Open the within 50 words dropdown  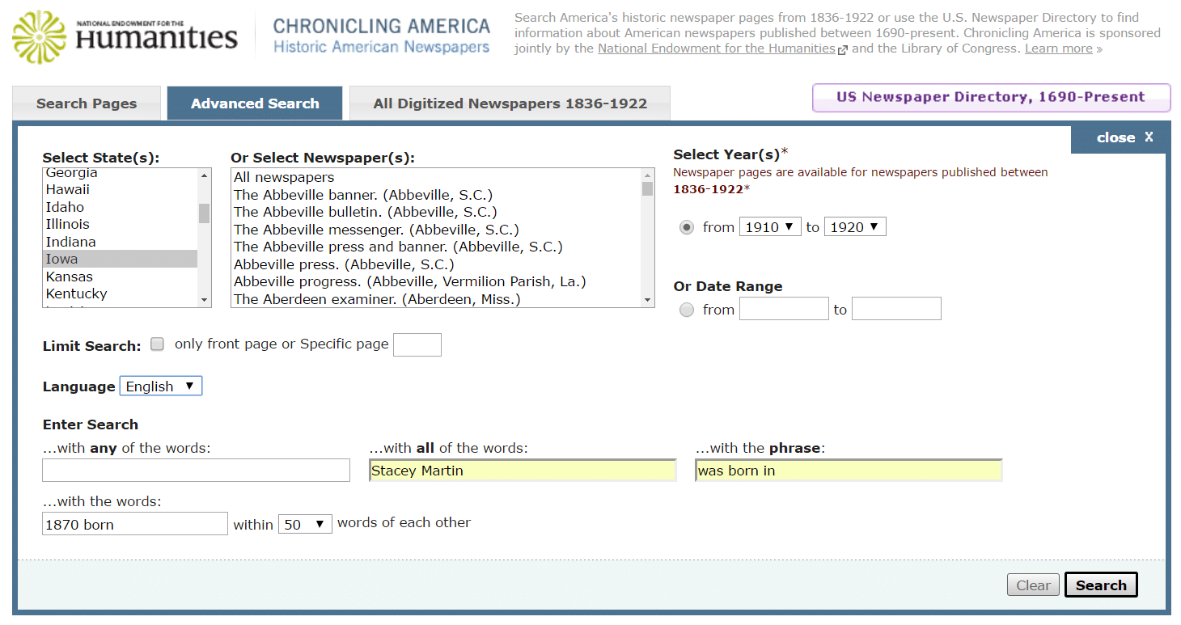pyautogui.click(x=305, y=525)
